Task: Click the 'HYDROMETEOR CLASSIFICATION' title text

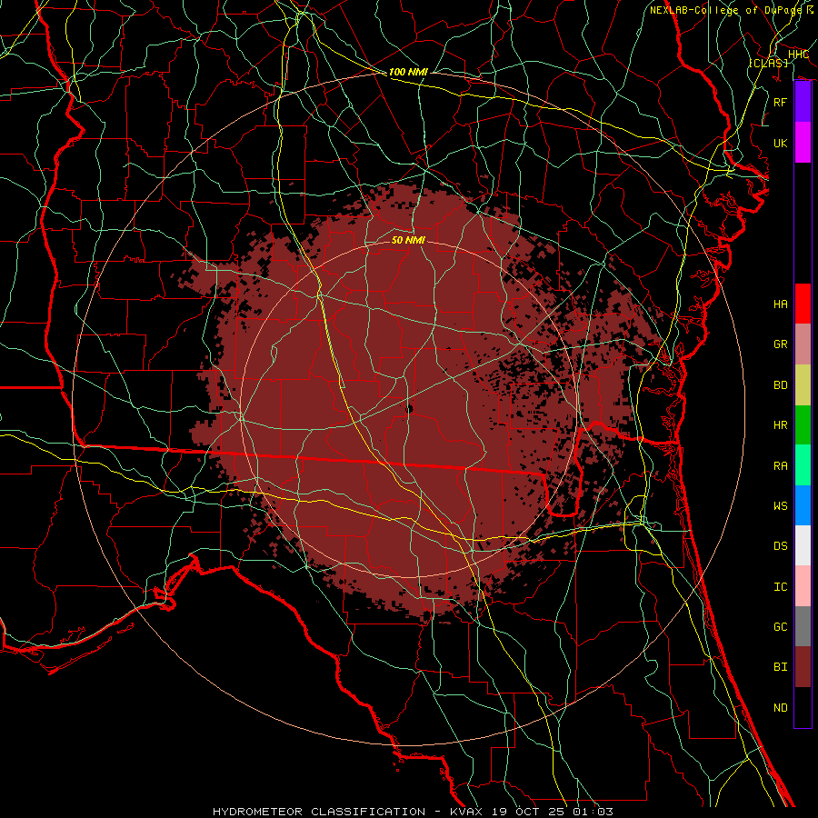Action: [319, 812]
